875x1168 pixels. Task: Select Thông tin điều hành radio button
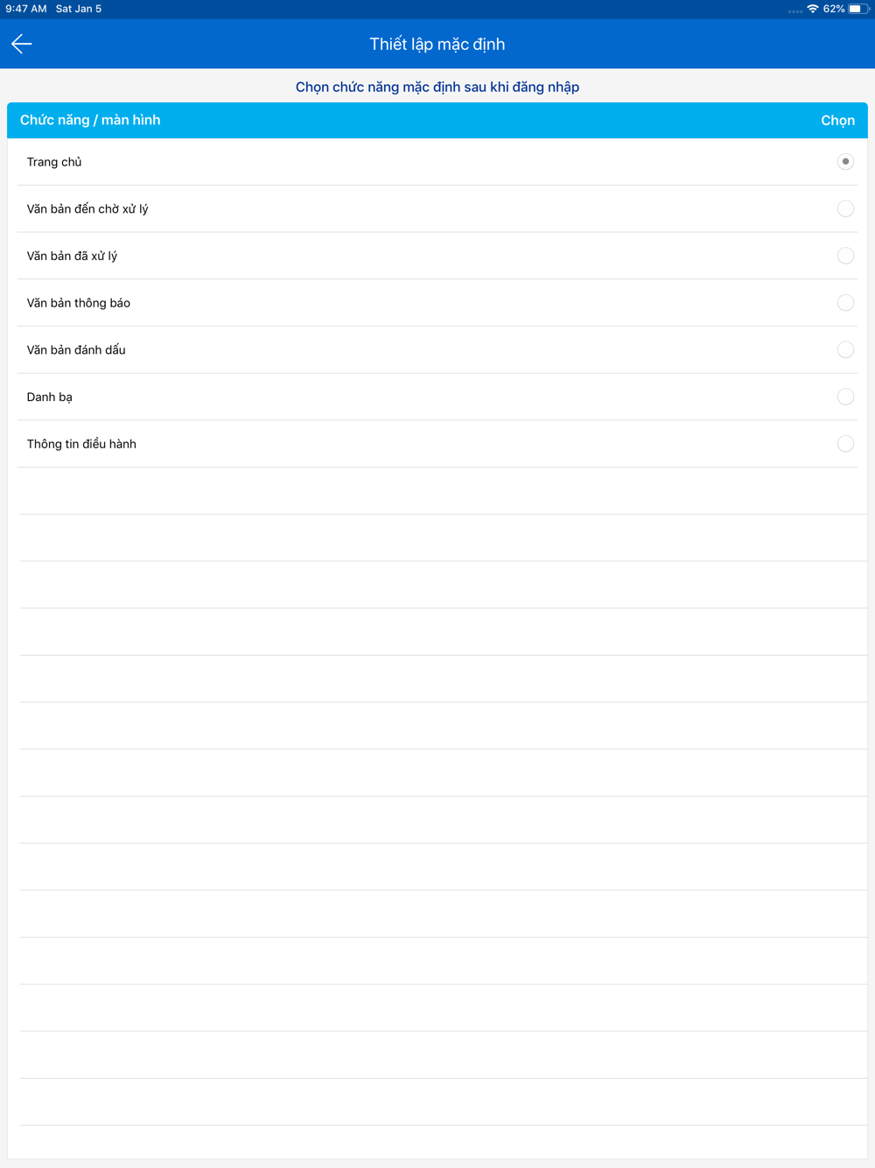(845, 444)
